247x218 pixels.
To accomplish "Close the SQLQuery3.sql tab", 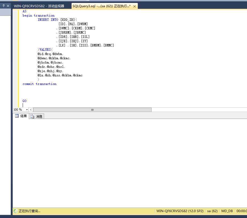I will 135,6.
